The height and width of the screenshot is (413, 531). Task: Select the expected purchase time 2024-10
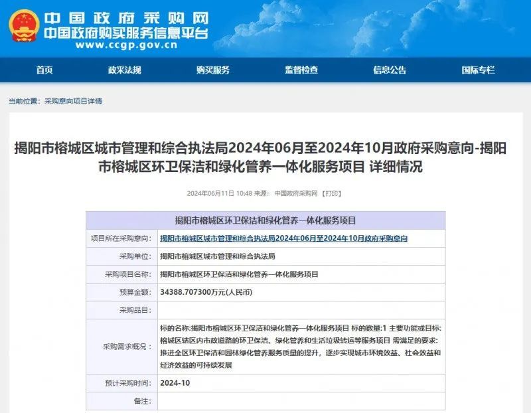click(175, 383)
